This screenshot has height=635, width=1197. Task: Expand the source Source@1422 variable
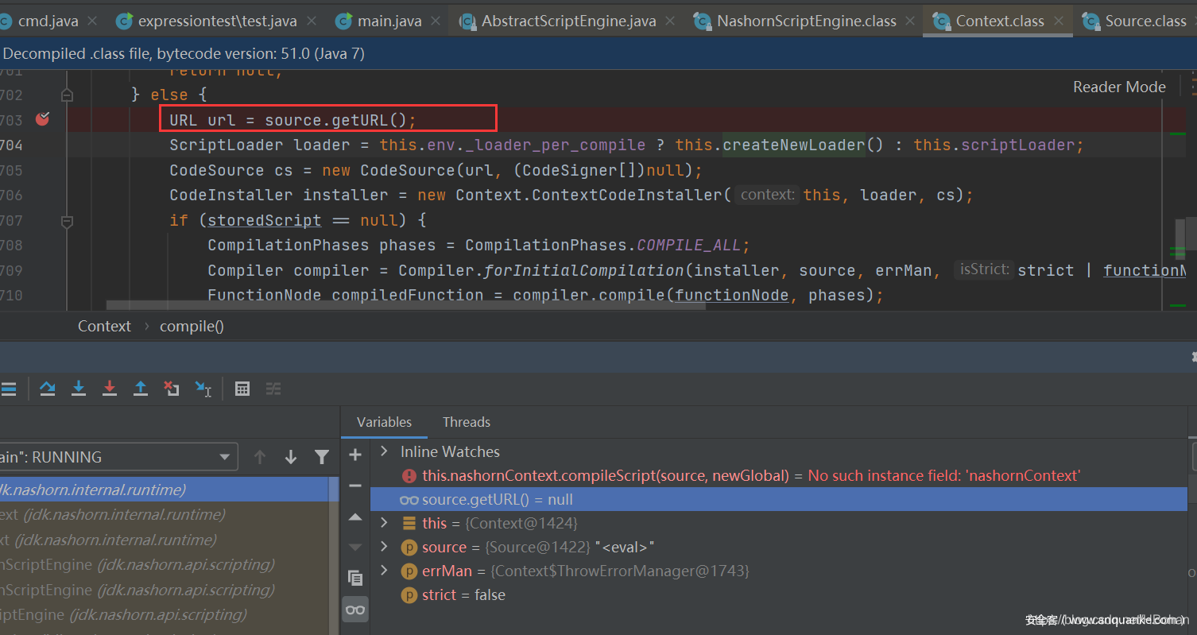pos(384,547)
